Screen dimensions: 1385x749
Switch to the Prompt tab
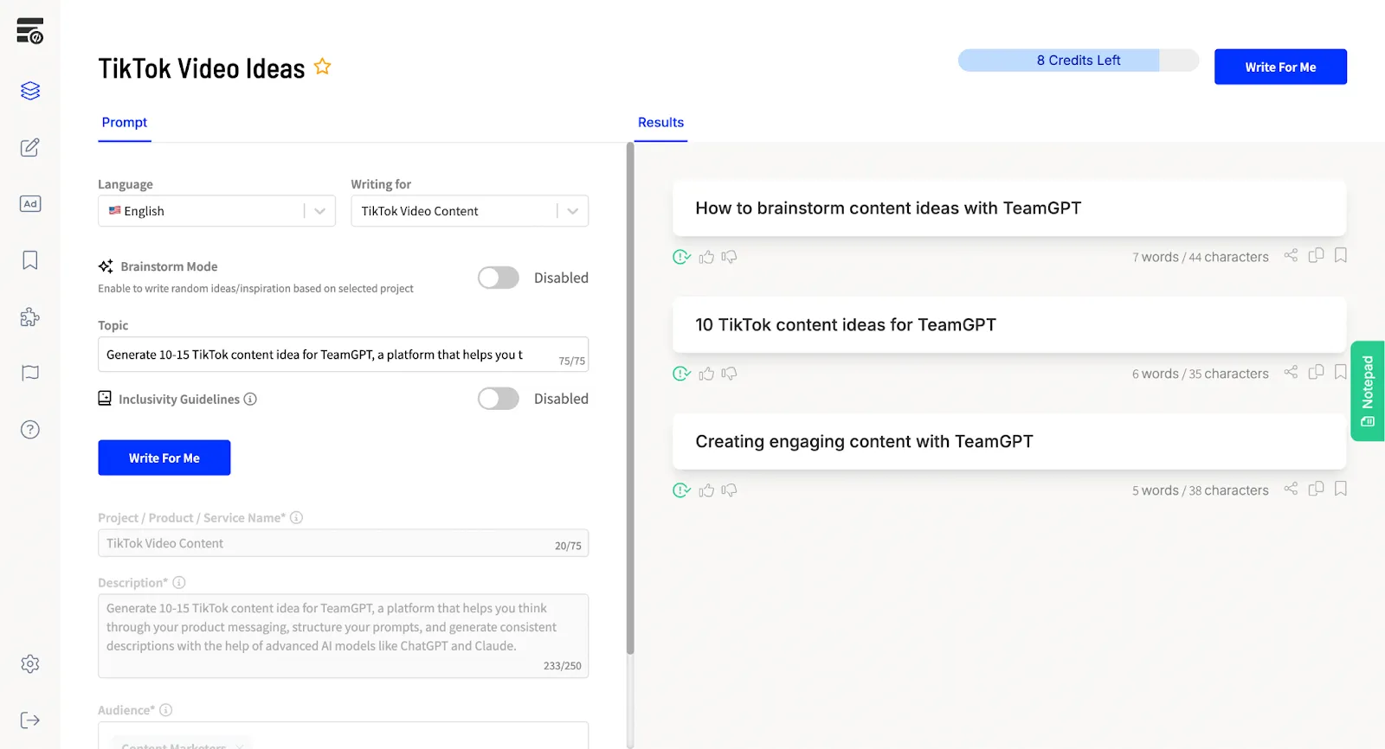tap(125, 123)
